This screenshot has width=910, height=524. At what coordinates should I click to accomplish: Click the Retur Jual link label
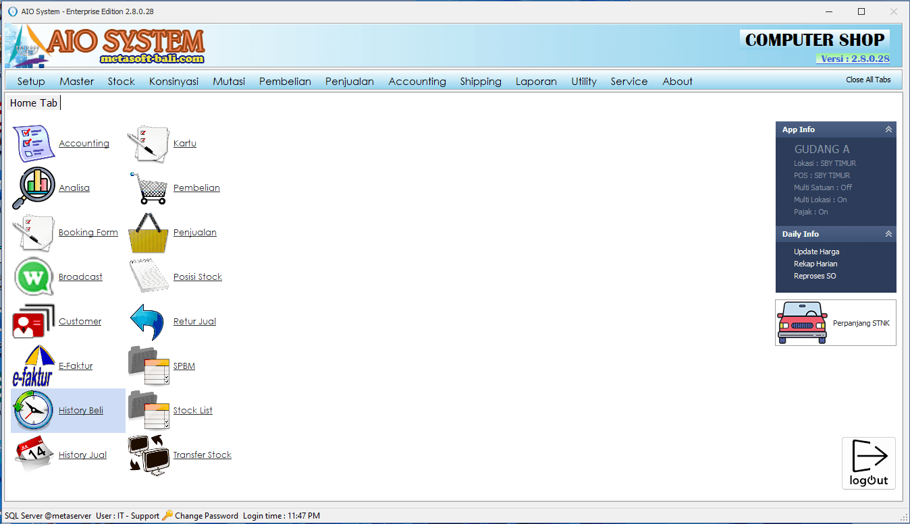(194, 321)
